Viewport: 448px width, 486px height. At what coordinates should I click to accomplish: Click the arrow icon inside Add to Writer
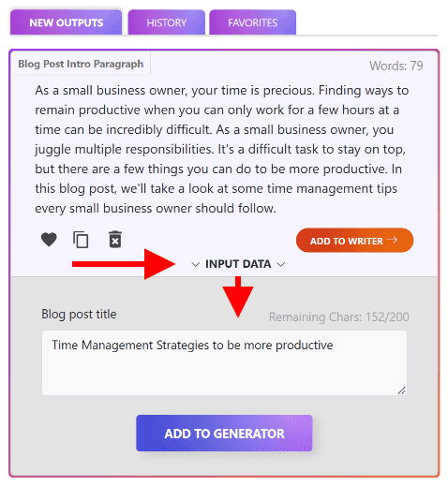click(392, 240)
